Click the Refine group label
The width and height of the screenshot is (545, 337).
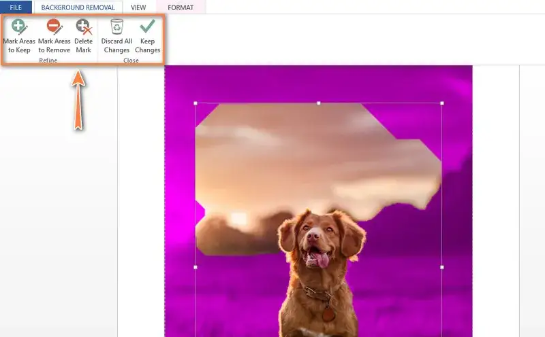click(48, 60)
